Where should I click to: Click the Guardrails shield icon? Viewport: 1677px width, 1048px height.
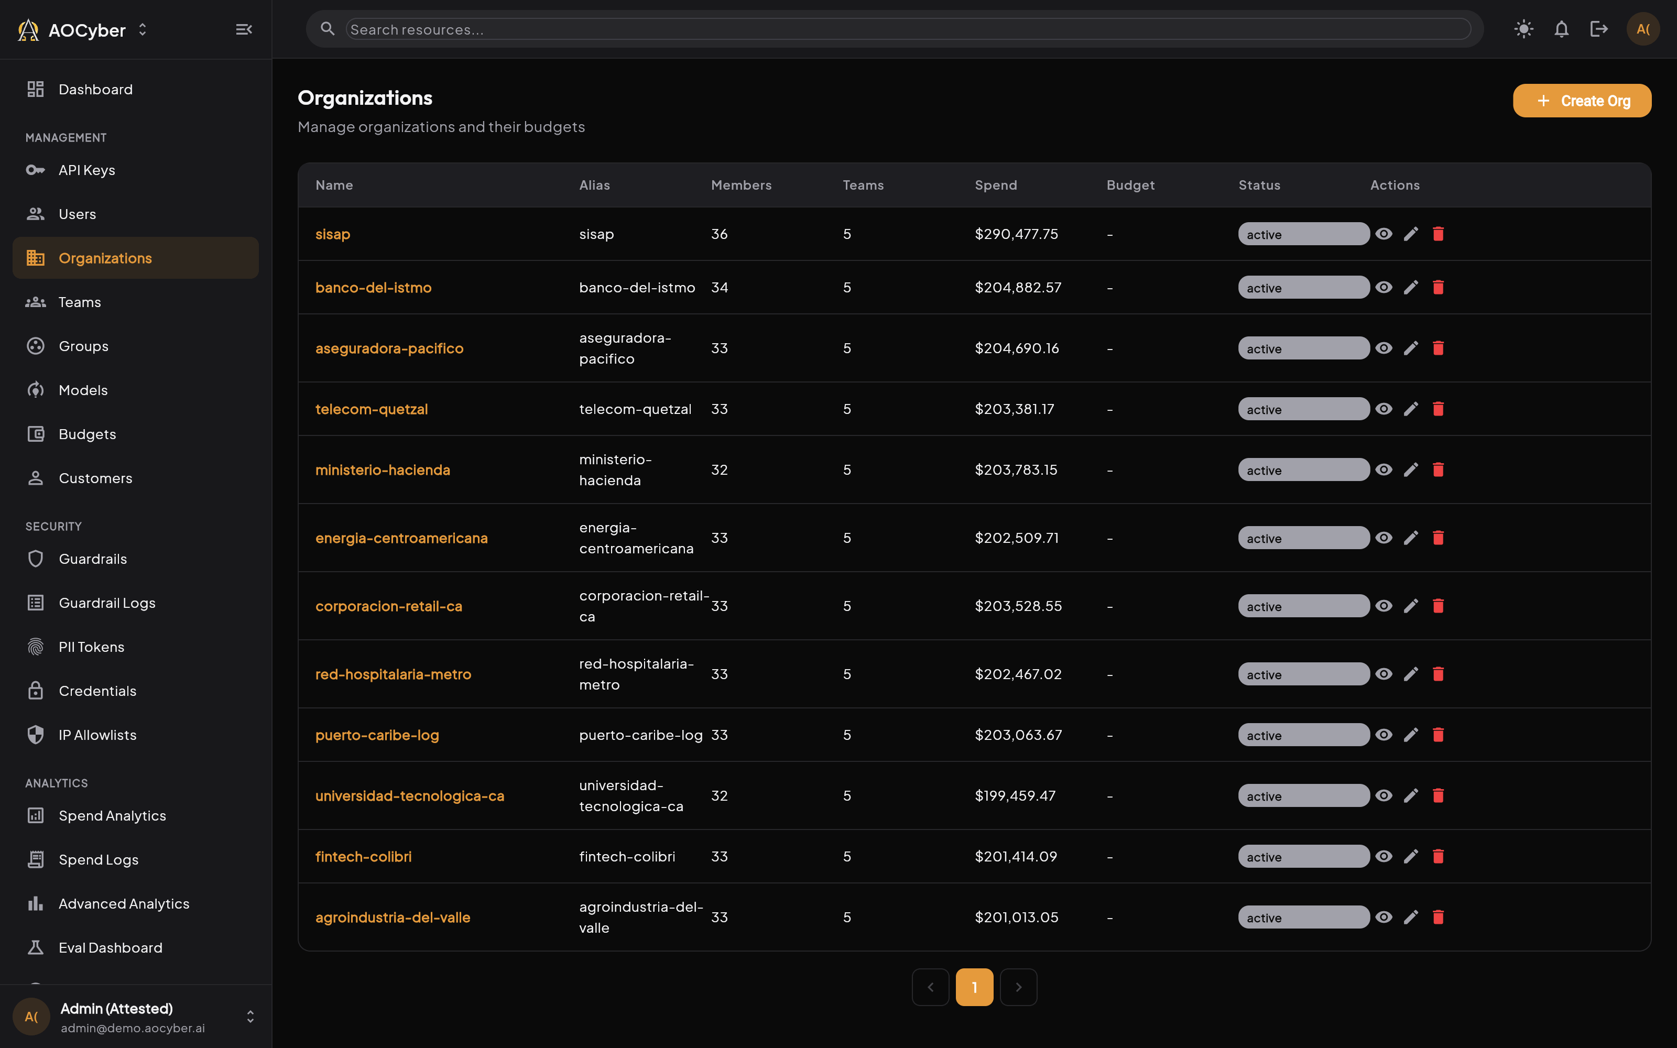pyautogui.click(x=35, y=559)
